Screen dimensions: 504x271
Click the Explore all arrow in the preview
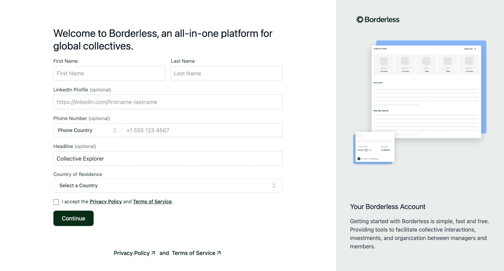point(475,49)
